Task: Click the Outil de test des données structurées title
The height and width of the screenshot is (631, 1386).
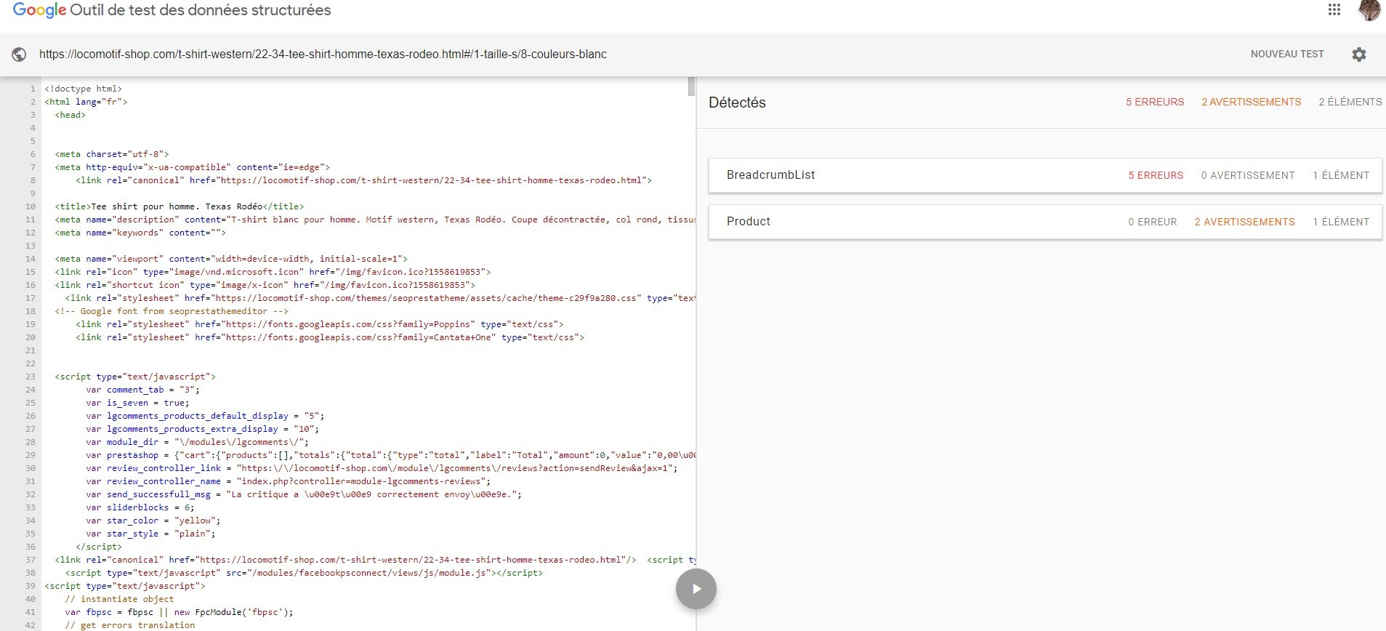Action: (201, 10)
